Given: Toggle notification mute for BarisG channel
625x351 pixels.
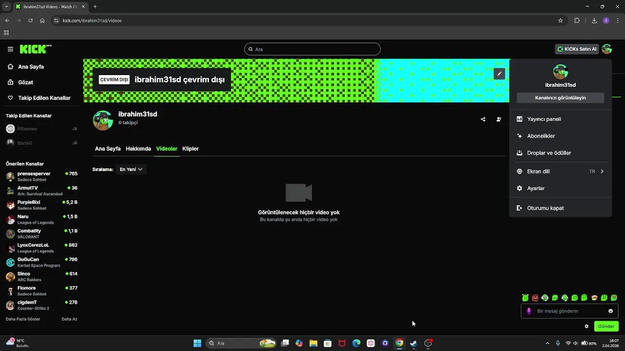Looking at the screenshot, I should click(75, 143).
